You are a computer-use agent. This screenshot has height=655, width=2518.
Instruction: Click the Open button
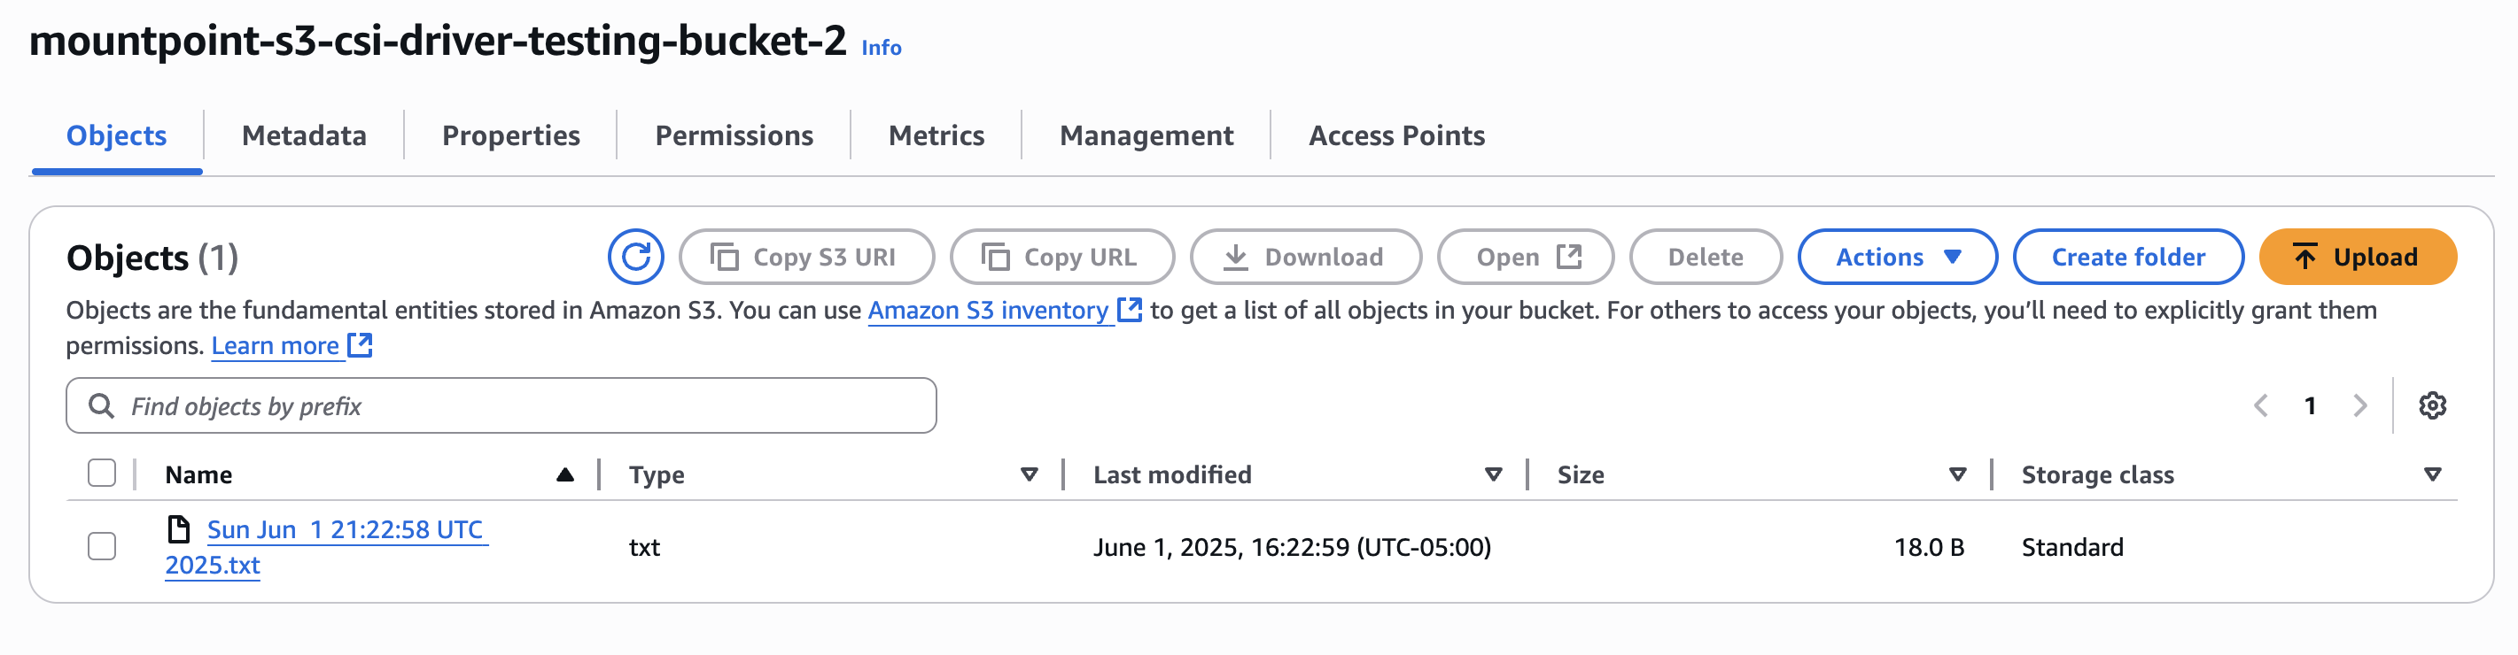click(1526, 257)
